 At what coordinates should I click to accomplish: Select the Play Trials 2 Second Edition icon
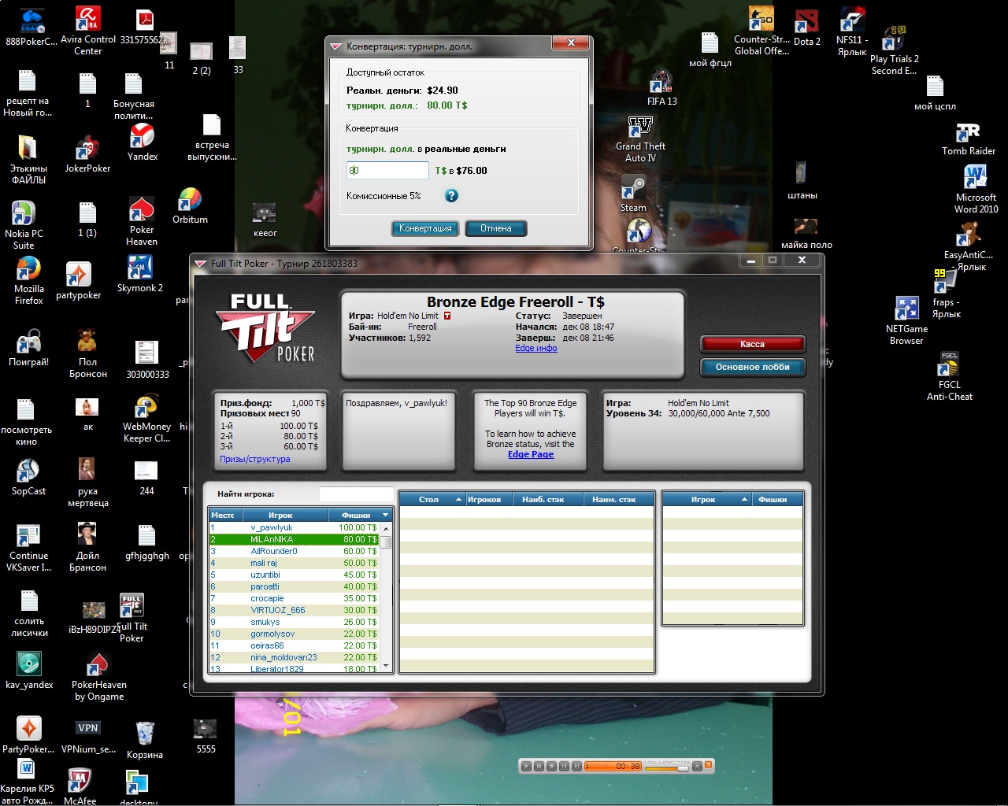click(894, 51)
